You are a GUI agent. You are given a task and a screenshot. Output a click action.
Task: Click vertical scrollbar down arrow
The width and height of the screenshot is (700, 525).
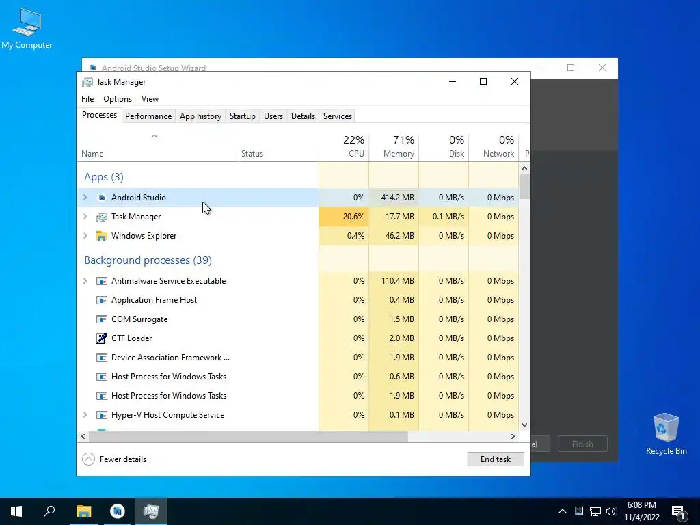click(x=524, y=425)
